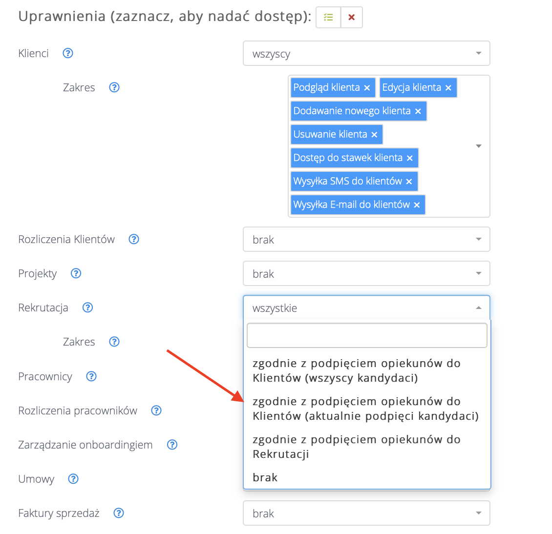The width and height of the screenshot is (552, 534).
Task: Open the Projekty "brak" dropdown
Action: (366, 274)
